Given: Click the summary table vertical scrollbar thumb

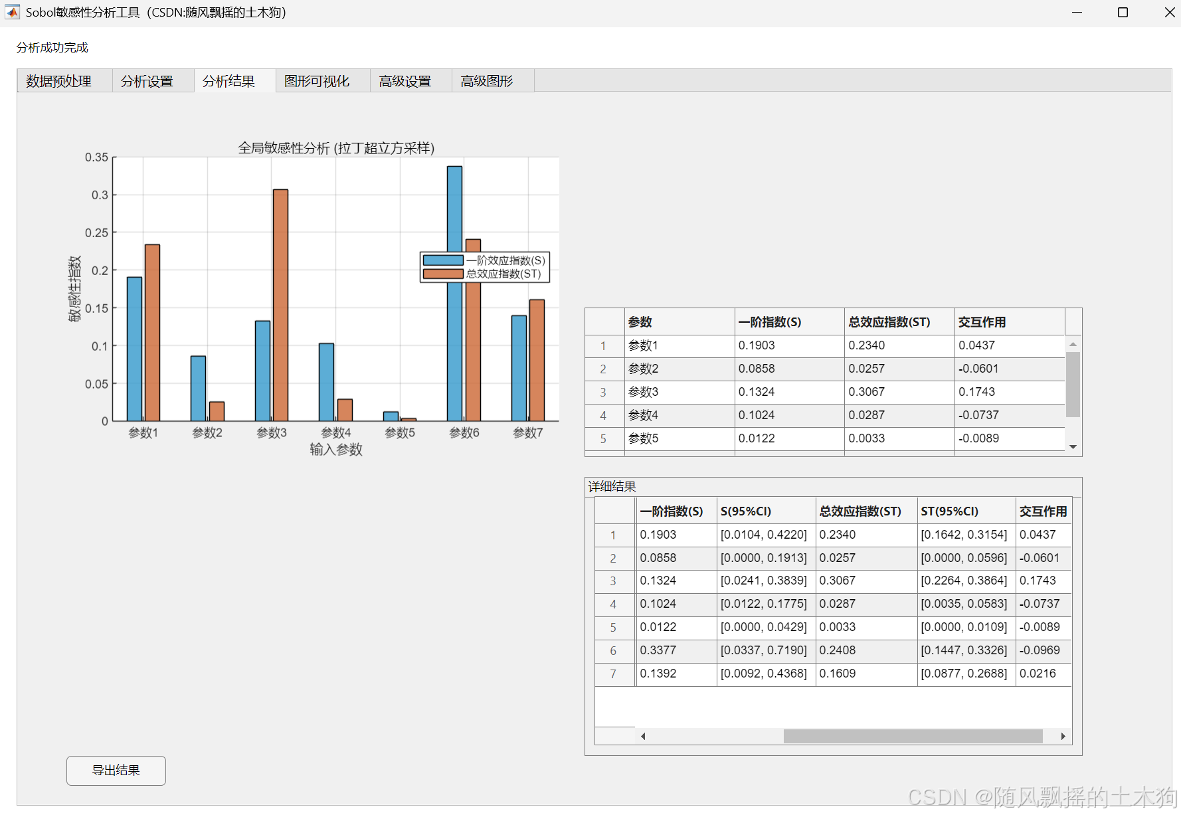Looking at the screenshot, I should (x=1073, y=384).
